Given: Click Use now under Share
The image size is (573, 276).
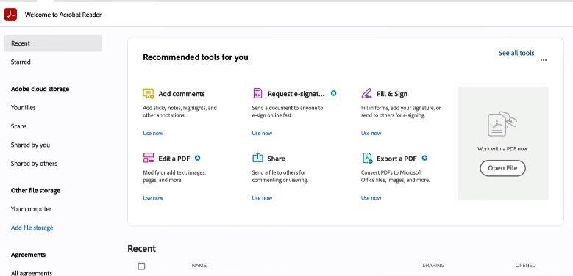Looking at the screenshot, I should click(x=262, y=198).
